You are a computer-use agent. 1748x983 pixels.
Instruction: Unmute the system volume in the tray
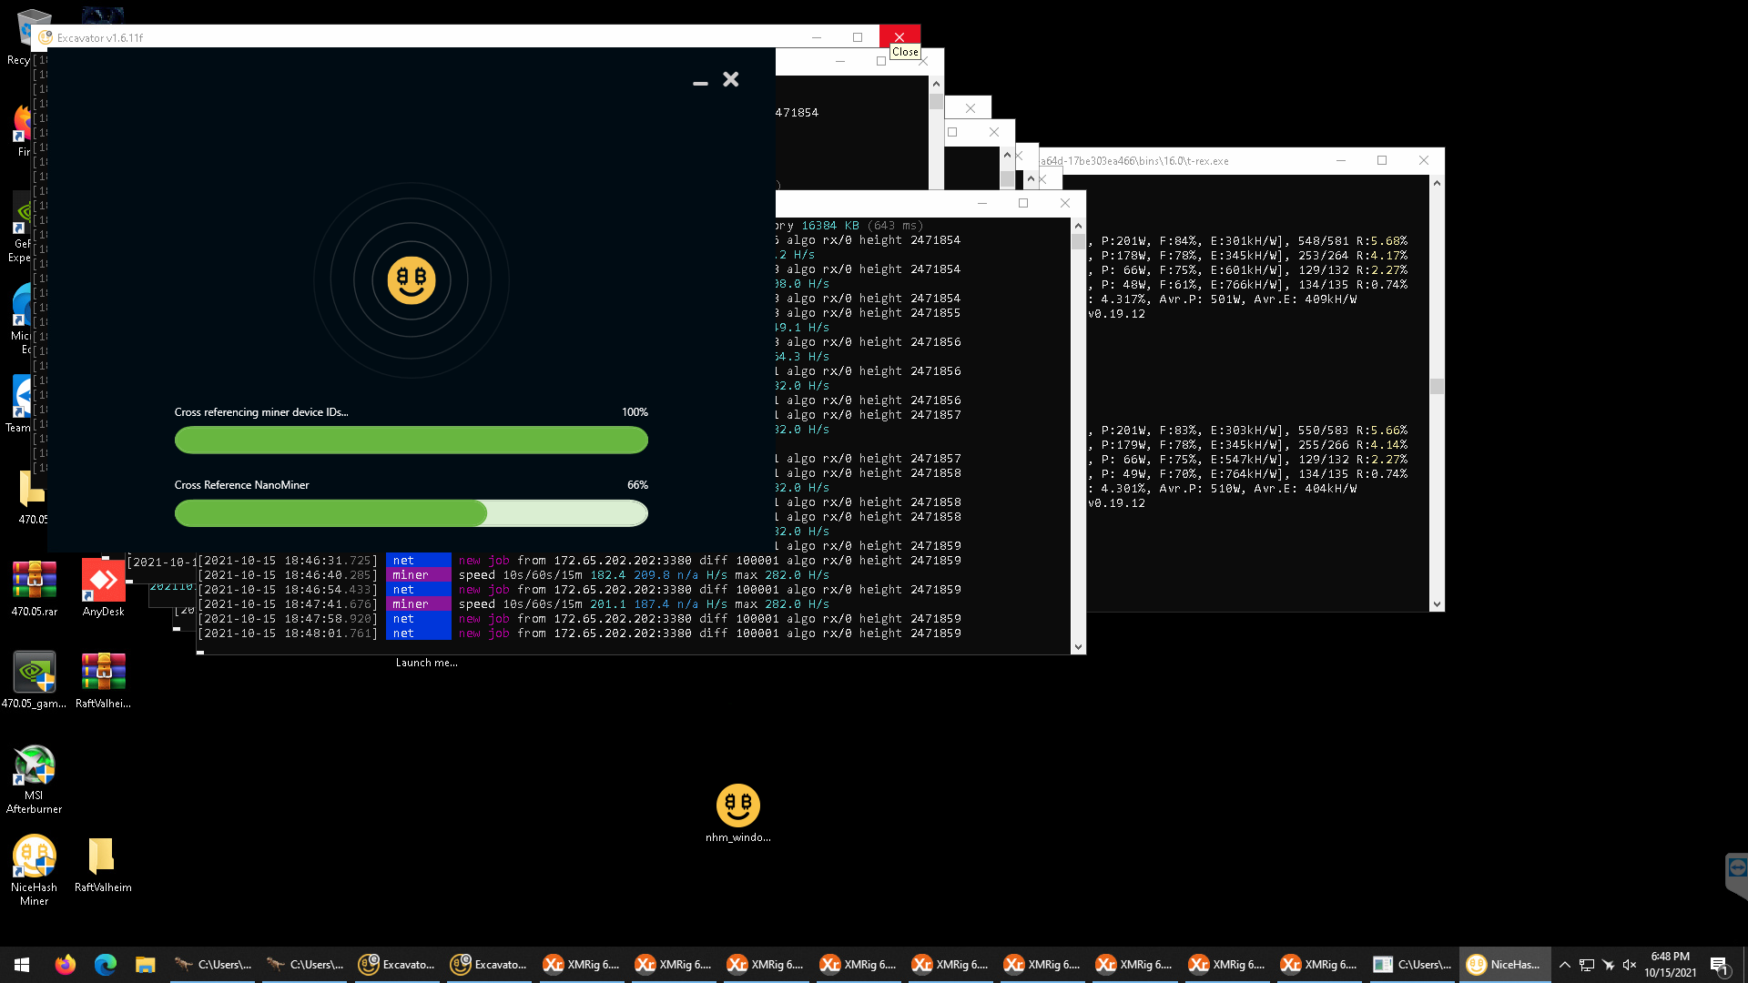coord(1628,964)
